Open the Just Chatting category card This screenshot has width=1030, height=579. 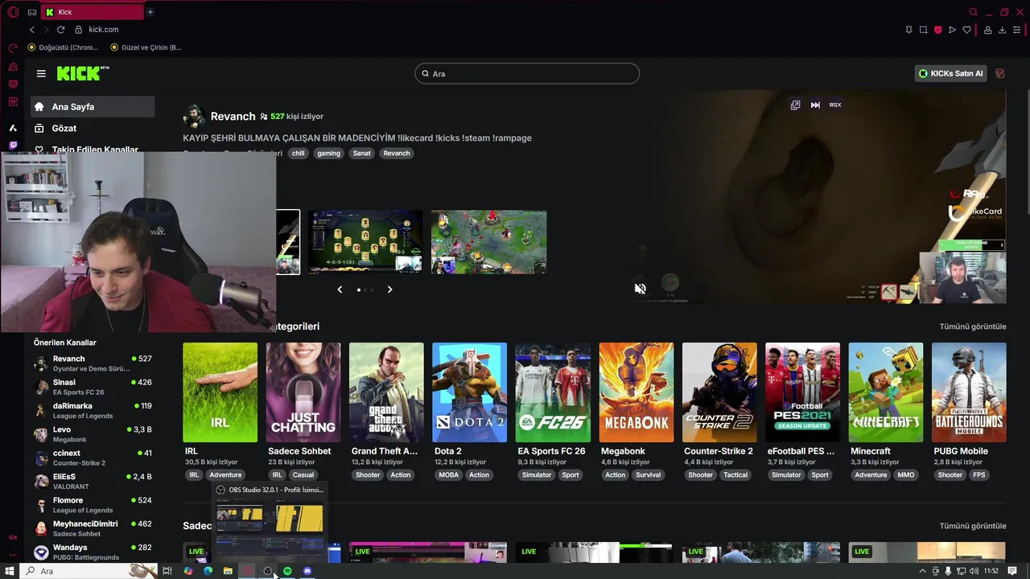point(303,392)
